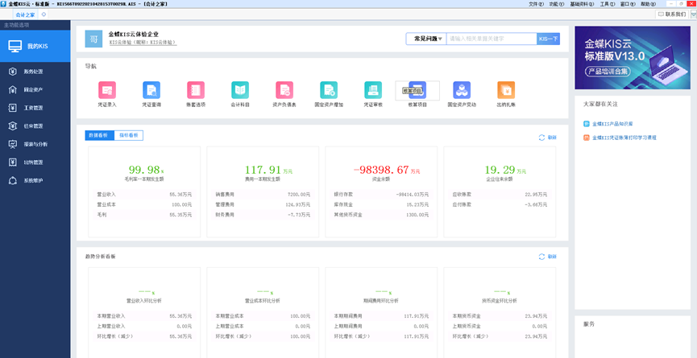697x358 pixels.
Task: Open the KIS云体验 nickname link
Action: [x=143, y=43]
